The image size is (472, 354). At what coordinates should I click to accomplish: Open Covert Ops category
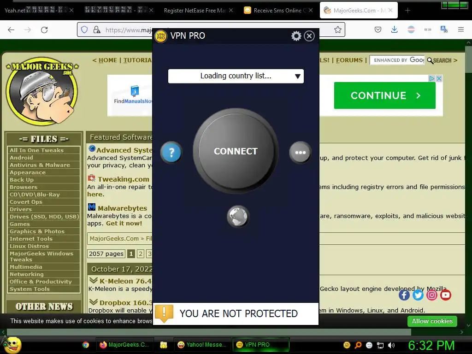point(26,202)
